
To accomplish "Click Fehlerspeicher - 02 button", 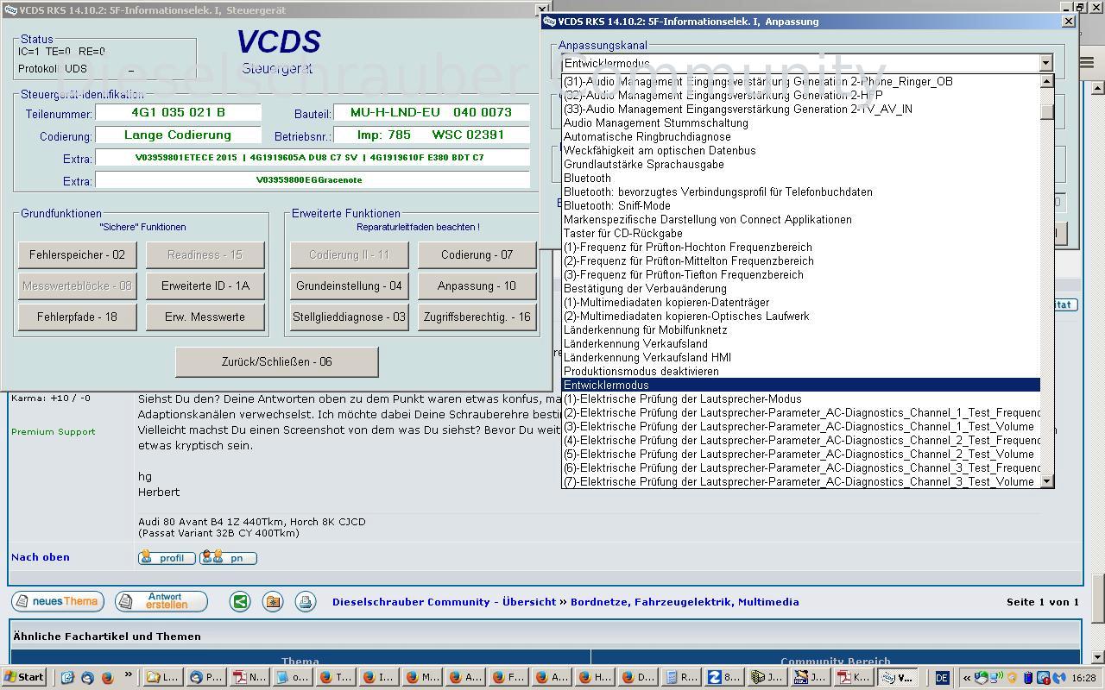I will pos(77,255).
